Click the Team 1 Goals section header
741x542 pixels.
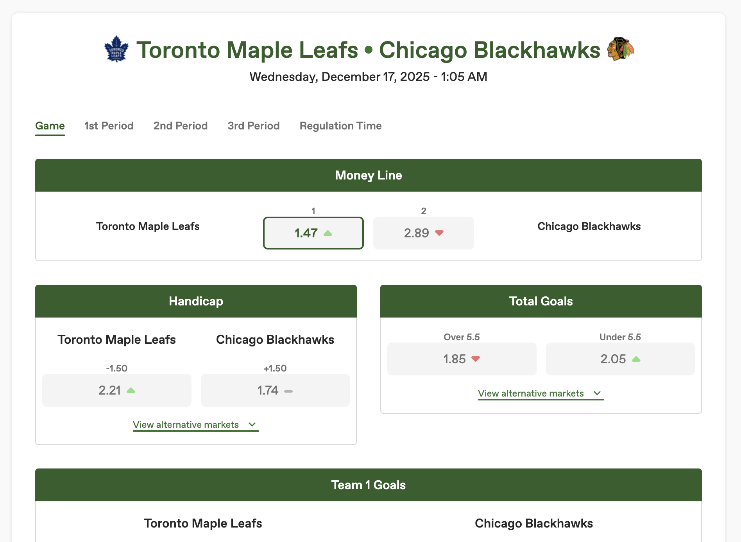(368, 485)
